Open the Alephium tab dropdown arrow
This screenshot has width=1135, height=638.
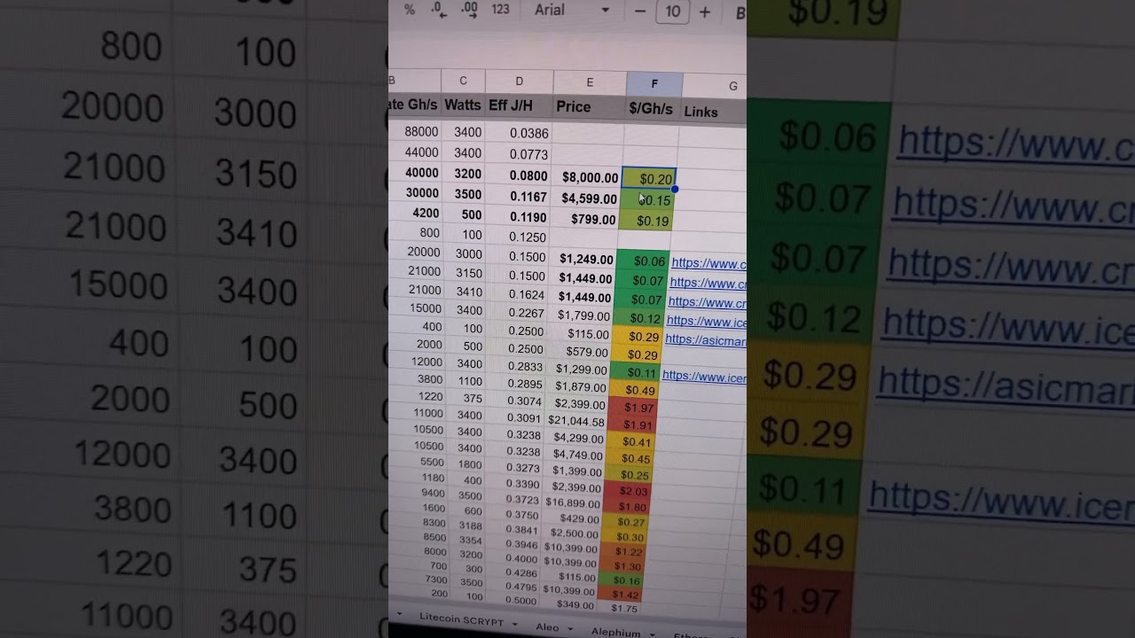[650, 634]
